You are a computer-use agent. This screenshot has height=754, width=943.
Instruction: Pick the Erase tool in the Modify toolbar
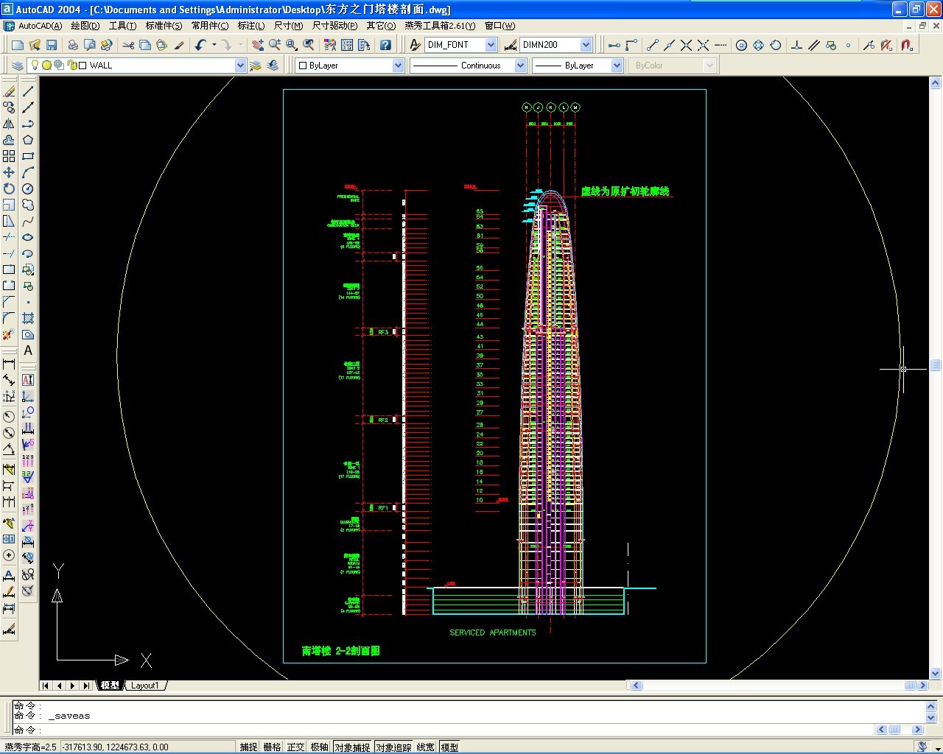coord(9,91)
